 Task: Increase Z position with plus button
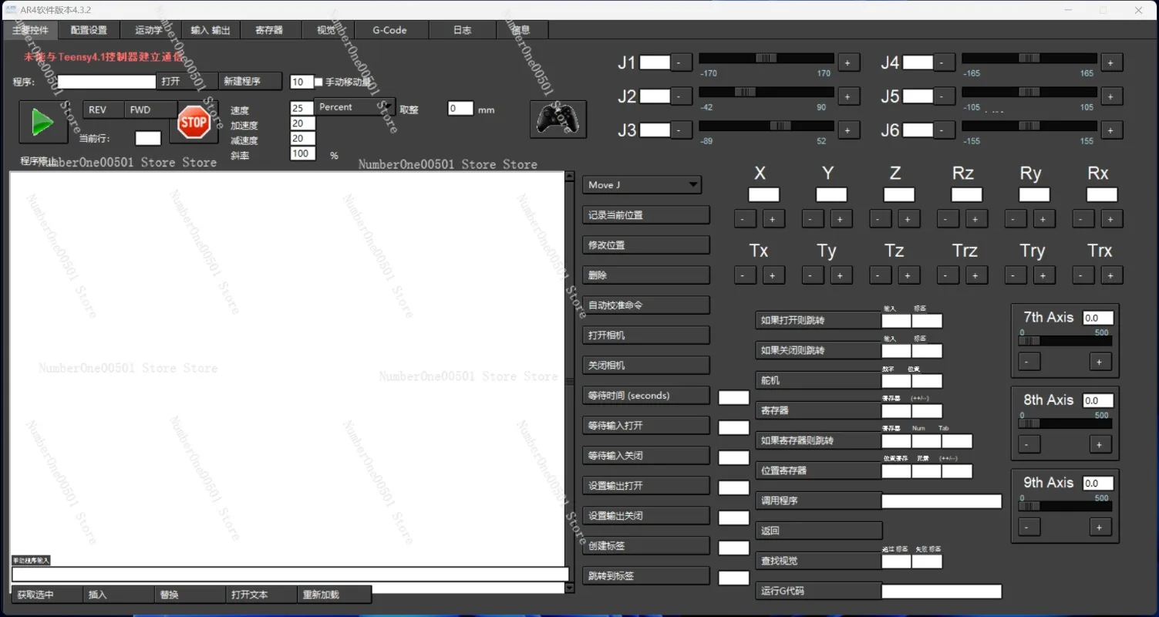coord(908,219)
